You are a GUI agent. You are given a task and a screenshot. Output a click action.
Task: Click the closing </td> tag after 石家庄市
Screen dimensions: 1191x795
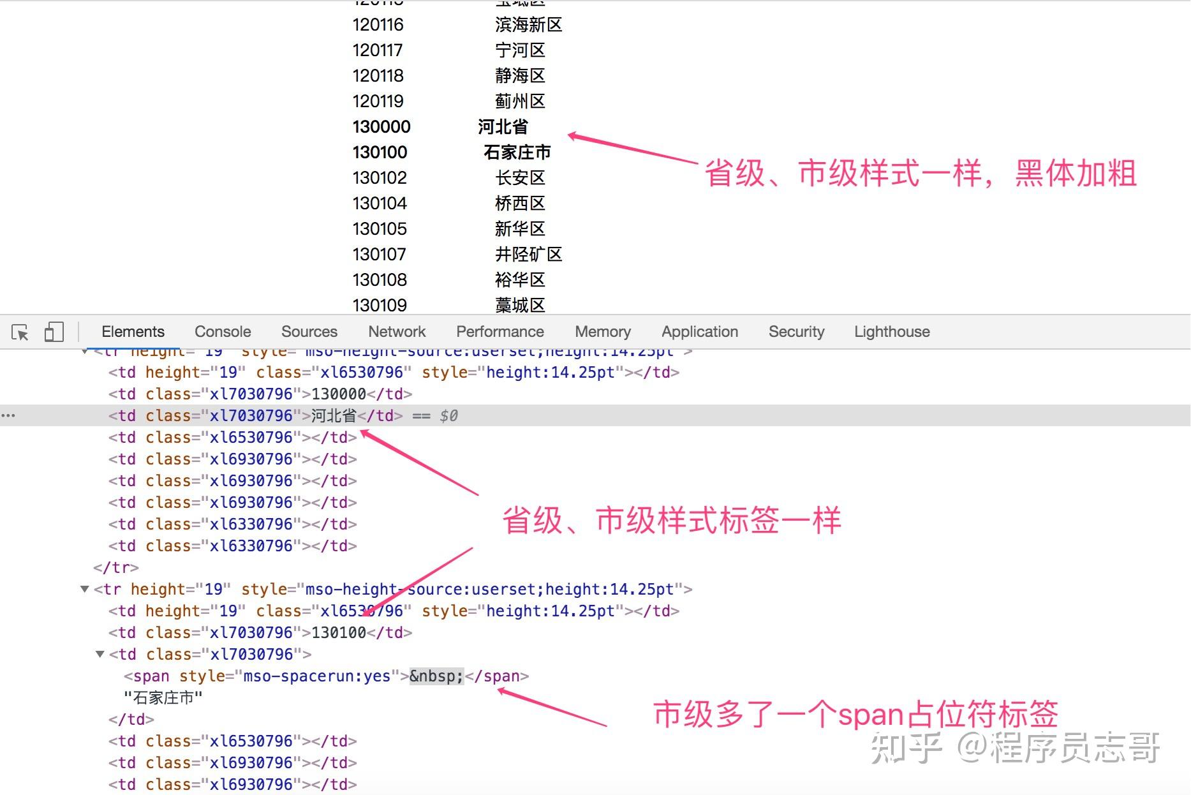point(131,719)
